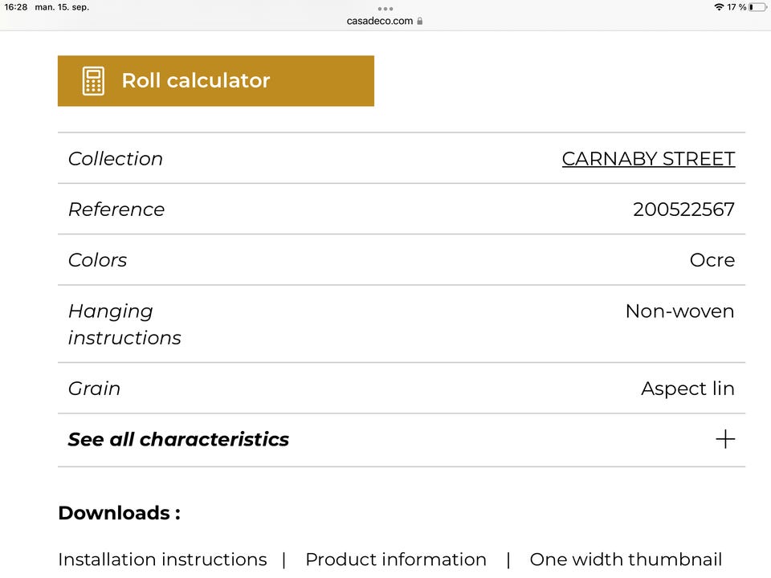Viewport: 771px width, 578px height.
Task: Click the Ocre color value
Action: 712,260
